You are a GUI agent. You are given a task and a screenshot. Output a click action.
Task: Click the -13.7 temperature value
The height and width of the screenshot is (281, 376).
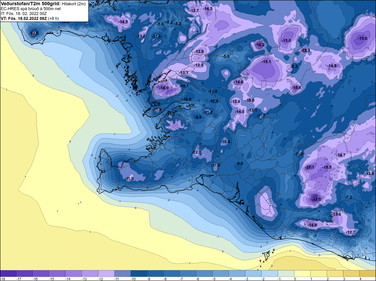click(194, 11)
